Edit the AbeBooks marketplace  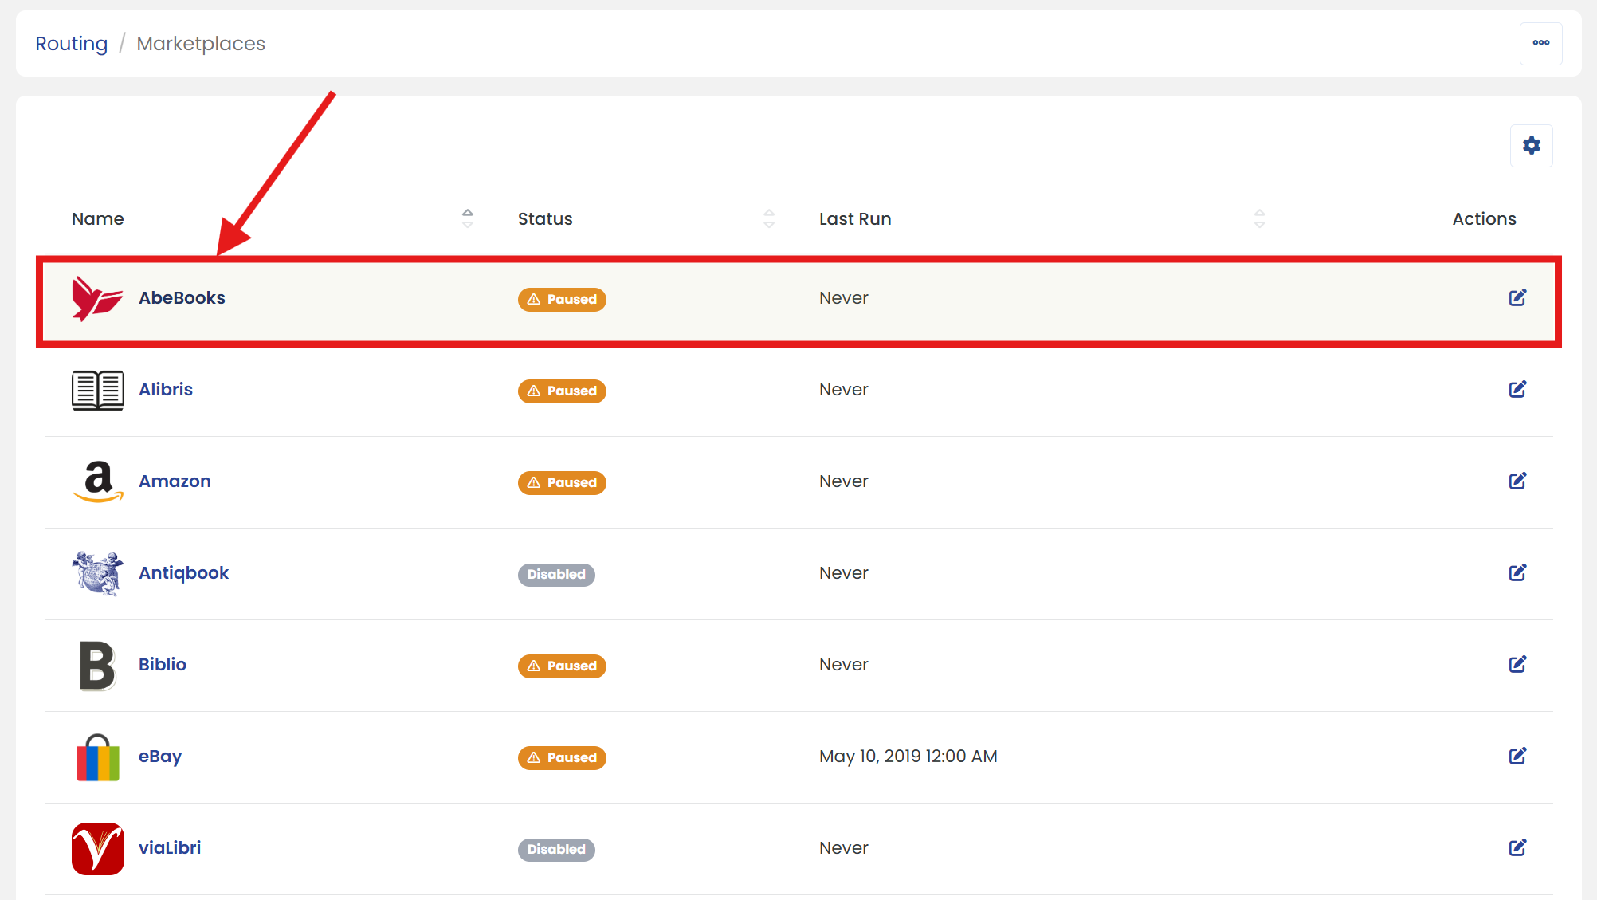[1517, 297]
